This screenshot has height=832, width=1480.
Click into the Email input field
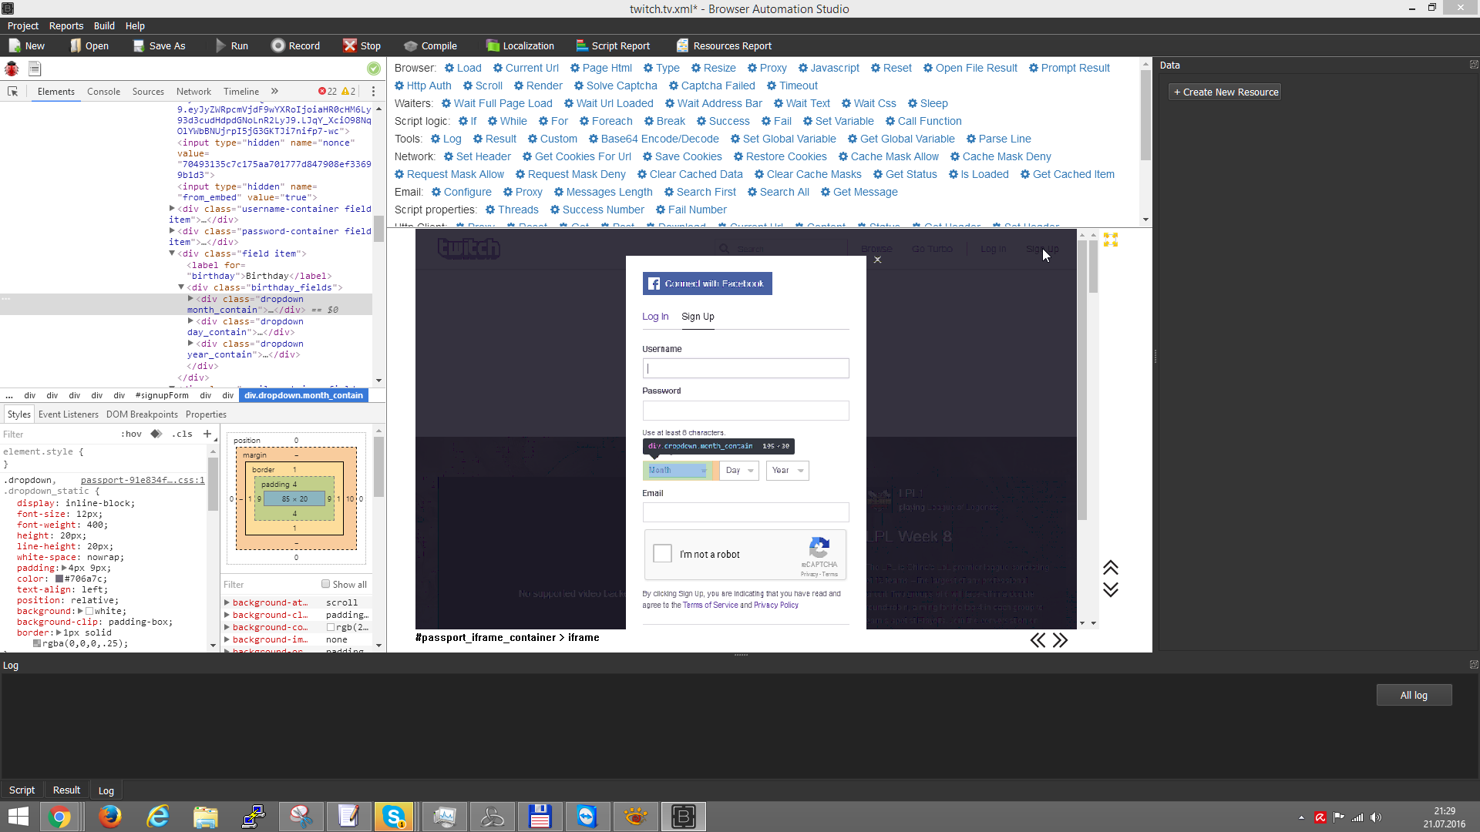745,512
